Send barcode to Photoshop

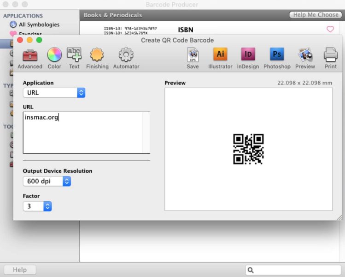pos(277,59)
